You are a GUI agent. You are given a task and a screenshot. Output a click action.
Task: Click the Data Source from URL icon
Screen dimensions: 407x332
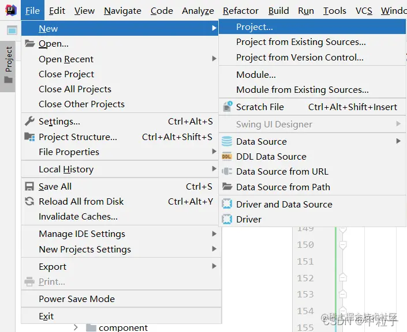click(x=227, y=171)
